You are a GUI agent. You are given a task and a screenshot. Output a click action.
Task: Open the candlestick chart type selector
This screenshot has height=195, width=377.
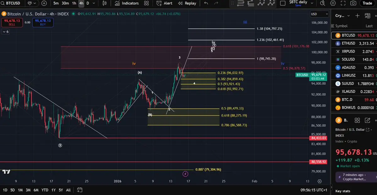tap(105, 3)
